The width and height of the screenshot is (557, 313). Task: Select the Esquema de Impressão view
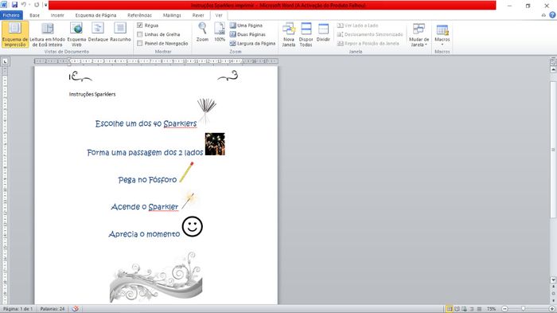click(x=14, y=34)
